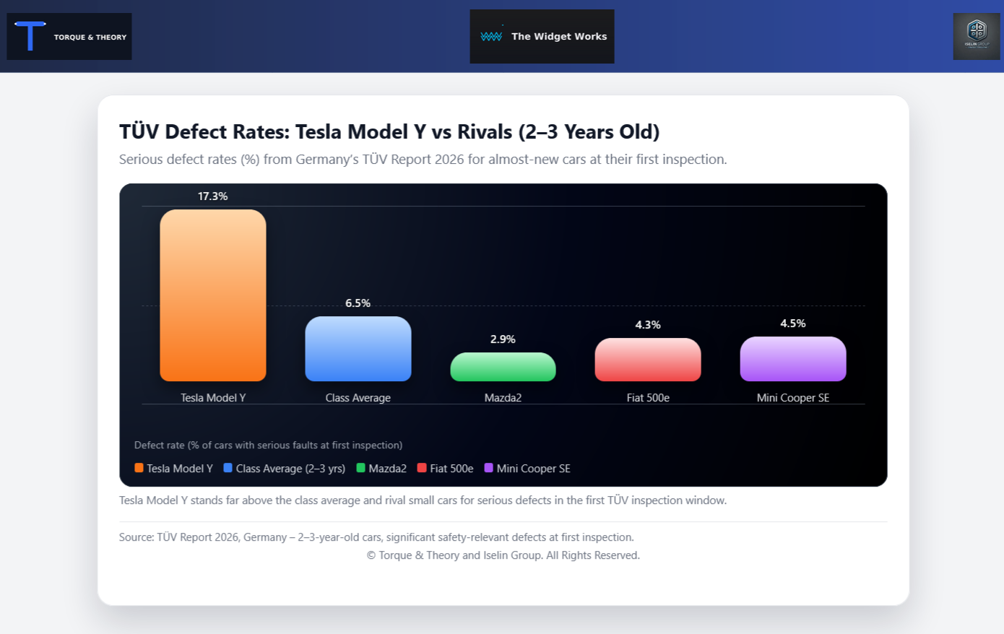The height and width of the screenshot is (634, 1004).
Task: Select the blue Class Average bar
Action: coord(358,349)
